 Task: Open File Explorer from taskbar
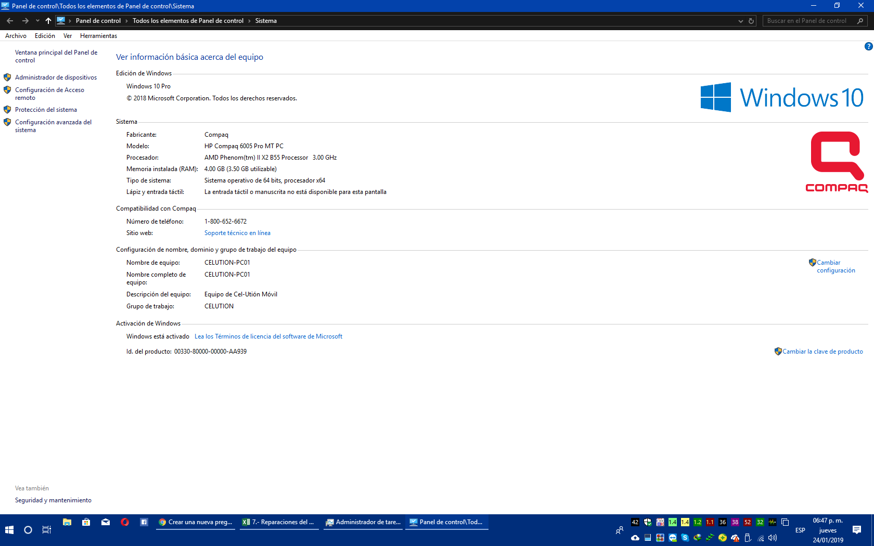67,522
